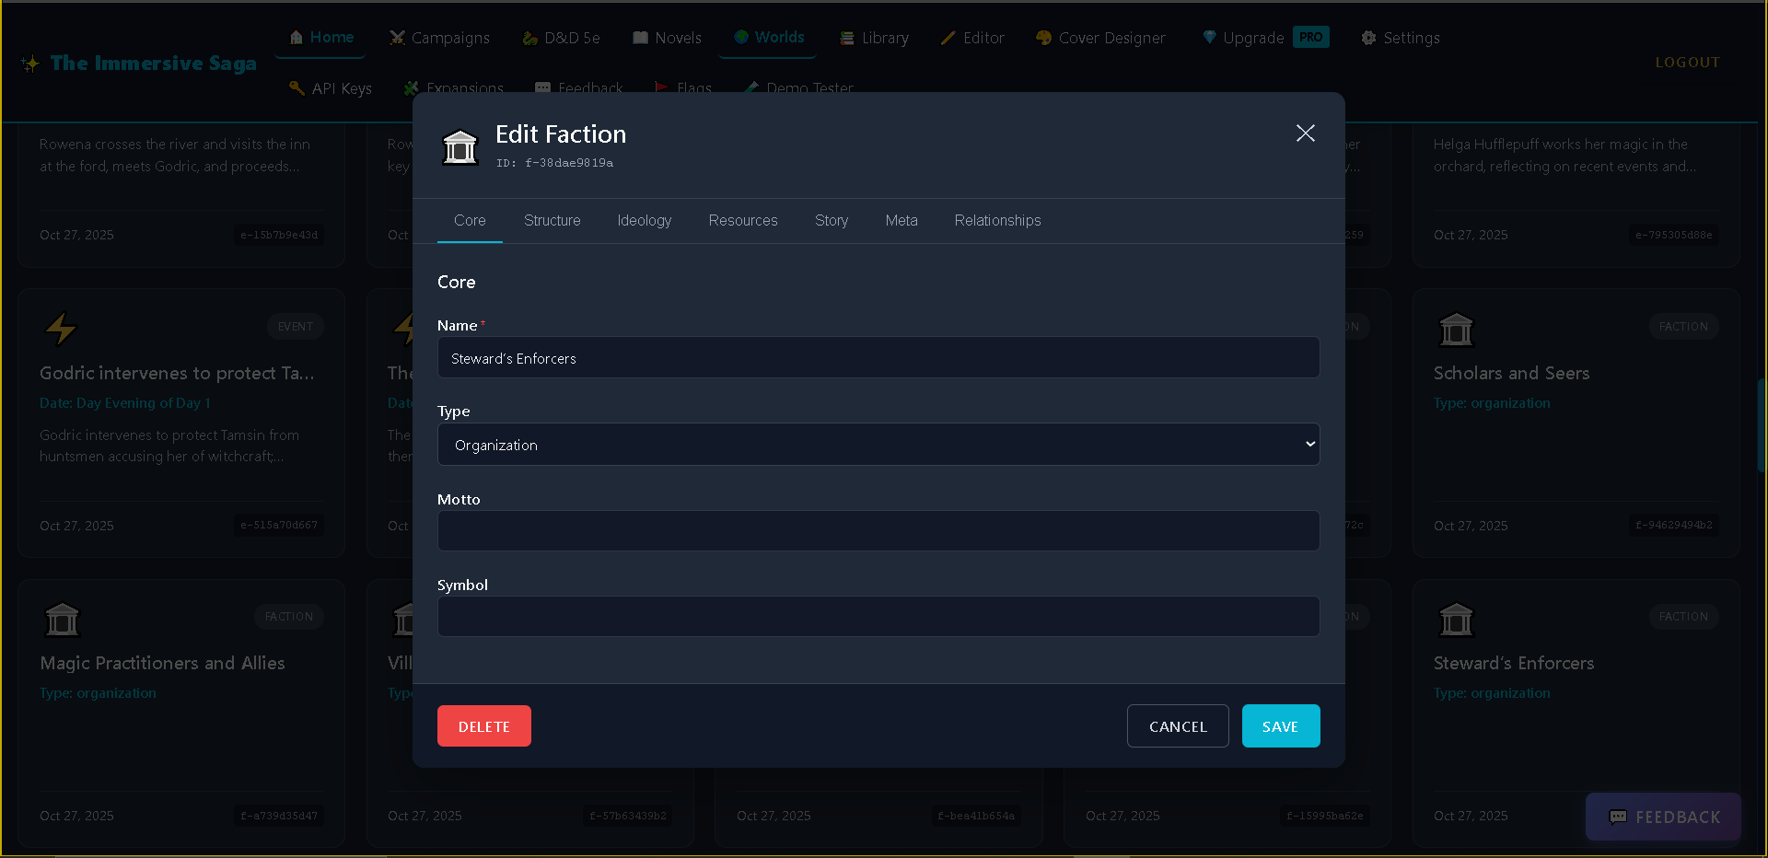Open the Ideology tab
This screenshot has height=858, width=1768.
(644, 220)
